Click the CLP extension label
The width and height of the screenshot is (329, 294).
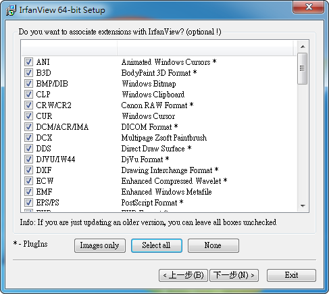coord(43,95)
